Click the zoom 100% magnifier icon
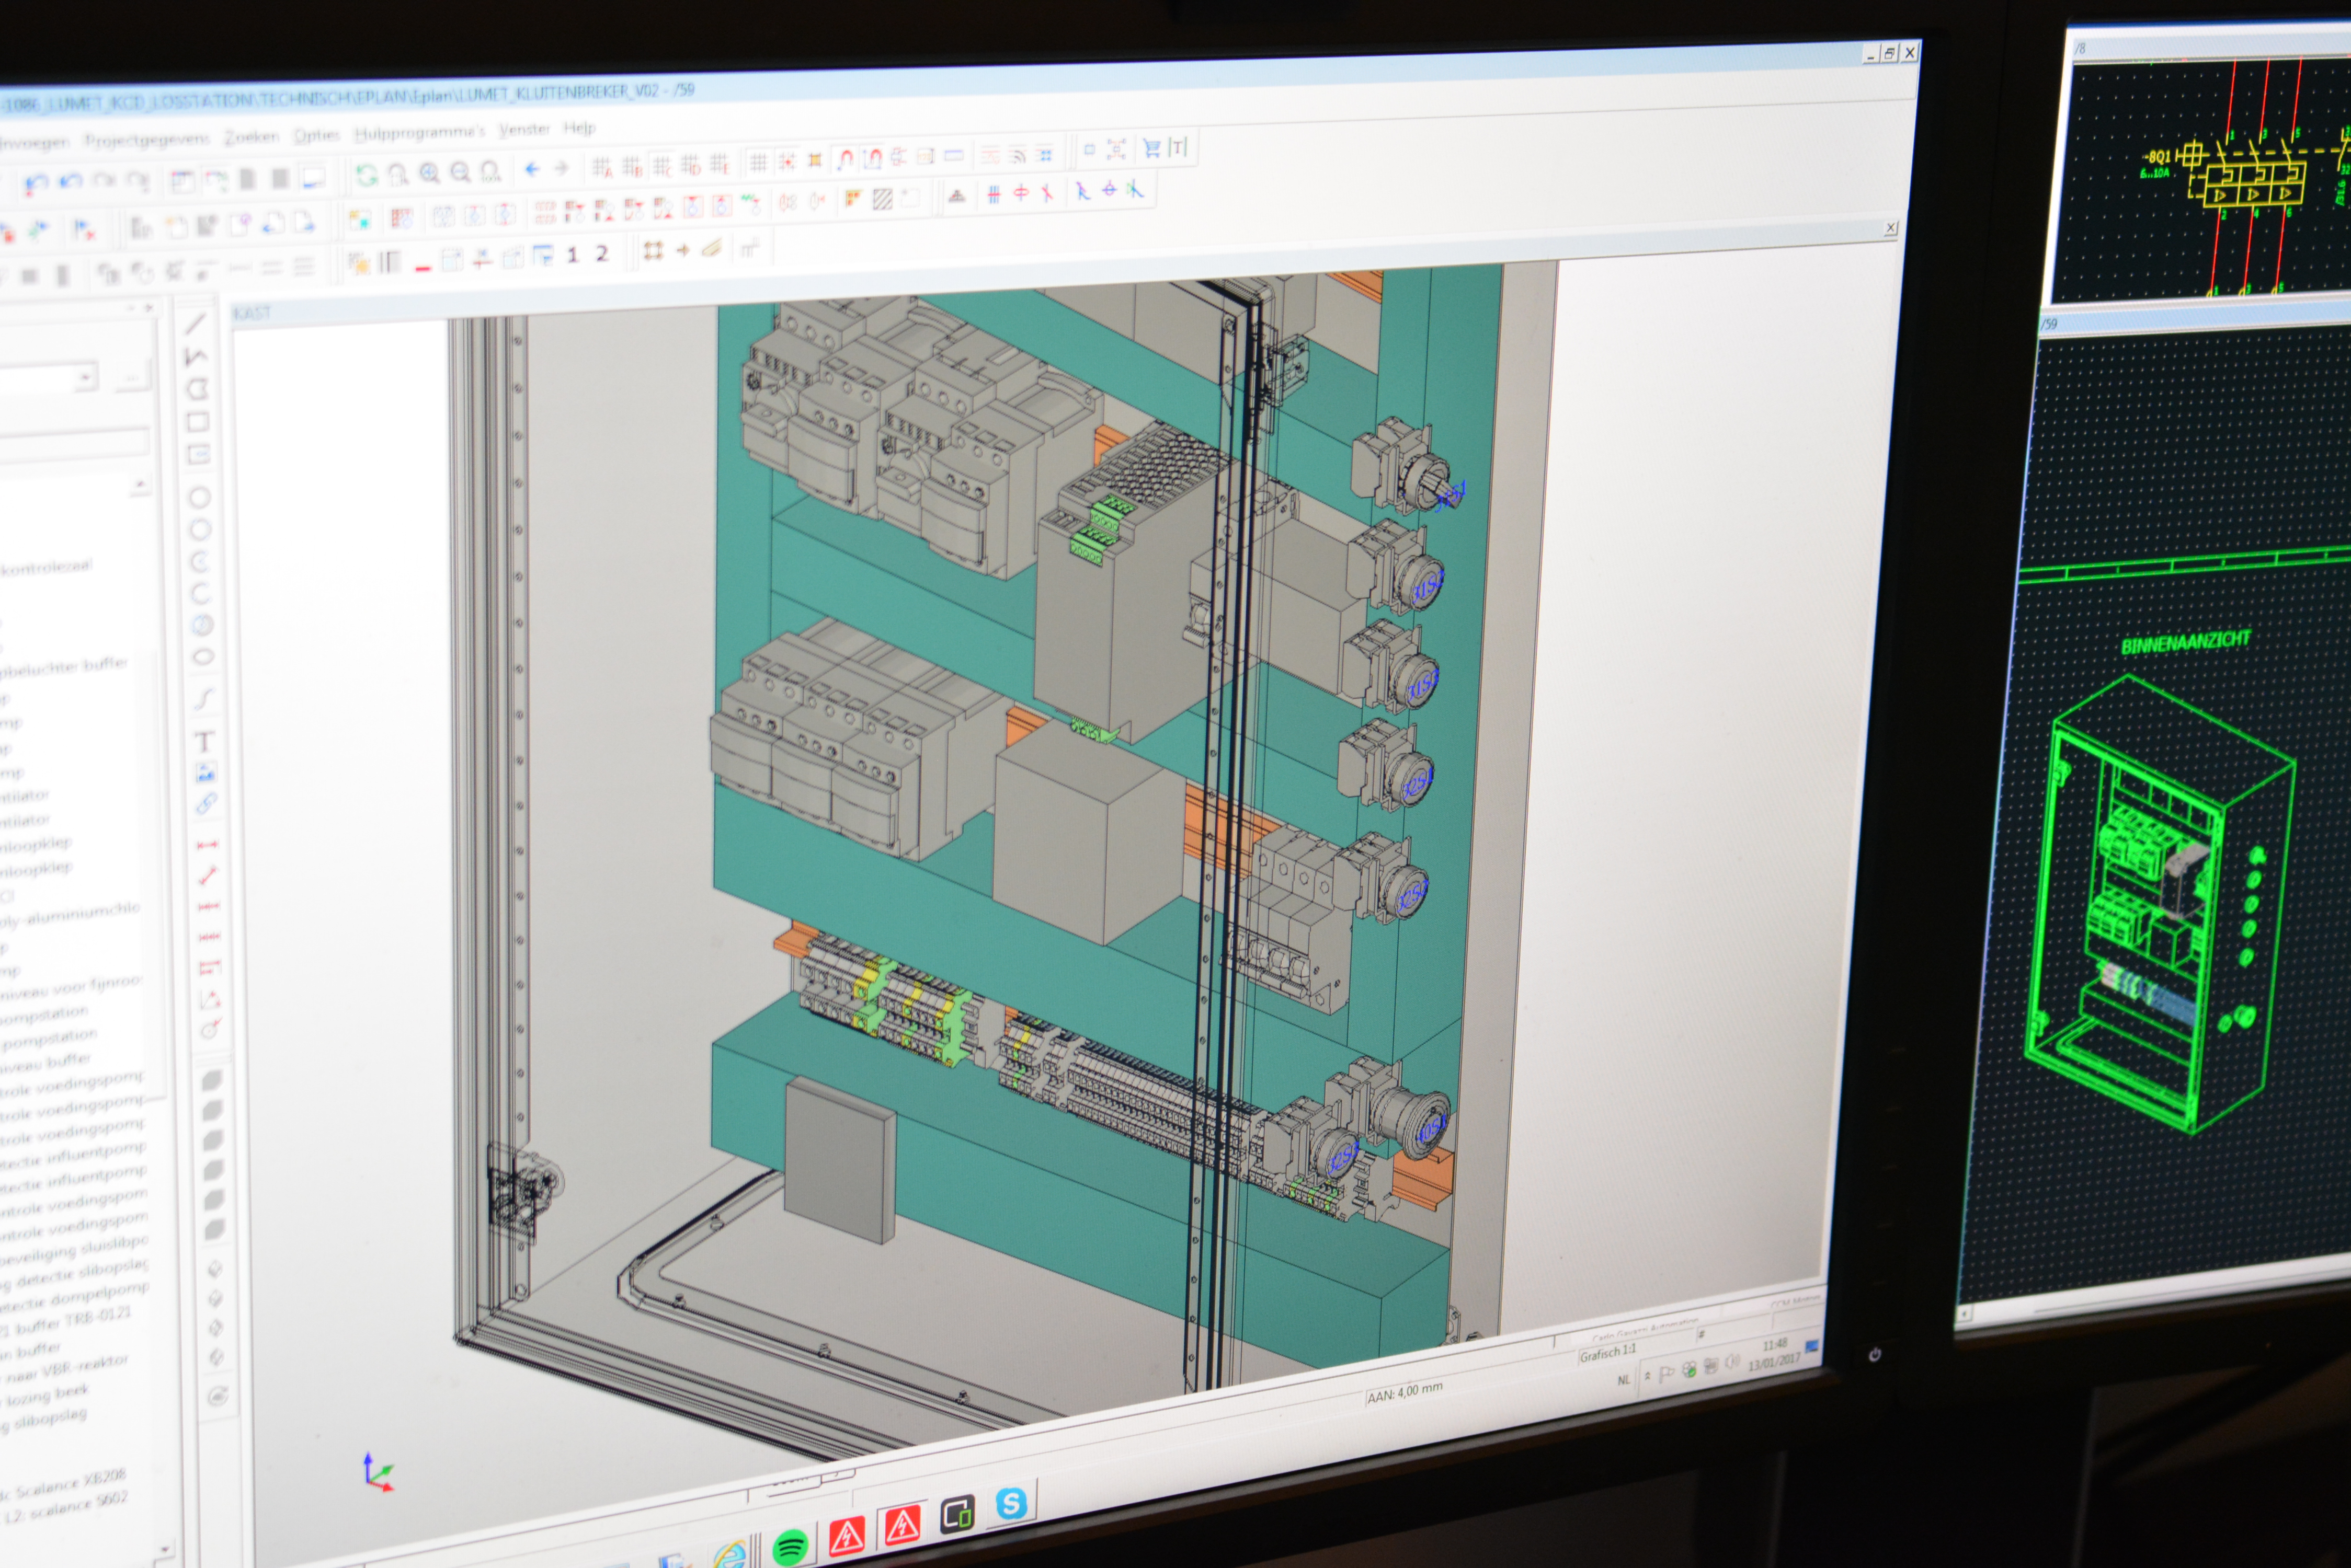Screen dimensions: 2351x1568 pyautogui.click(x=490, y=171)
